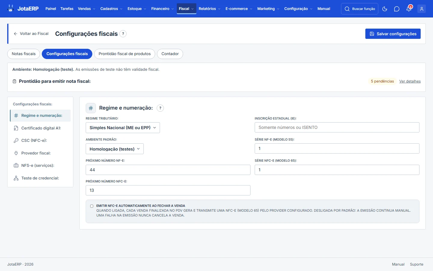Screen dimensions: 433x271
Task: Switch to Prontidão fiscal de produtos tab
Action: pyautogui.click(x=124, y=54)
